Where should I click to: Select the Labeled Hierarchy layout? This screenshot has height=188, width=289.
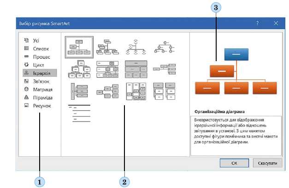108,69
